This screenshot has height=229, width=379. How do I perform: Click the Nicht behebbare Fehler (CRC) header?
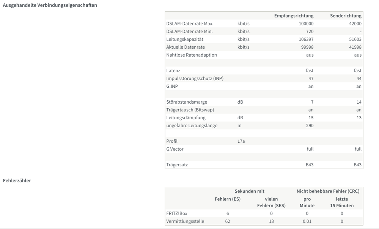tap(328, 191)
